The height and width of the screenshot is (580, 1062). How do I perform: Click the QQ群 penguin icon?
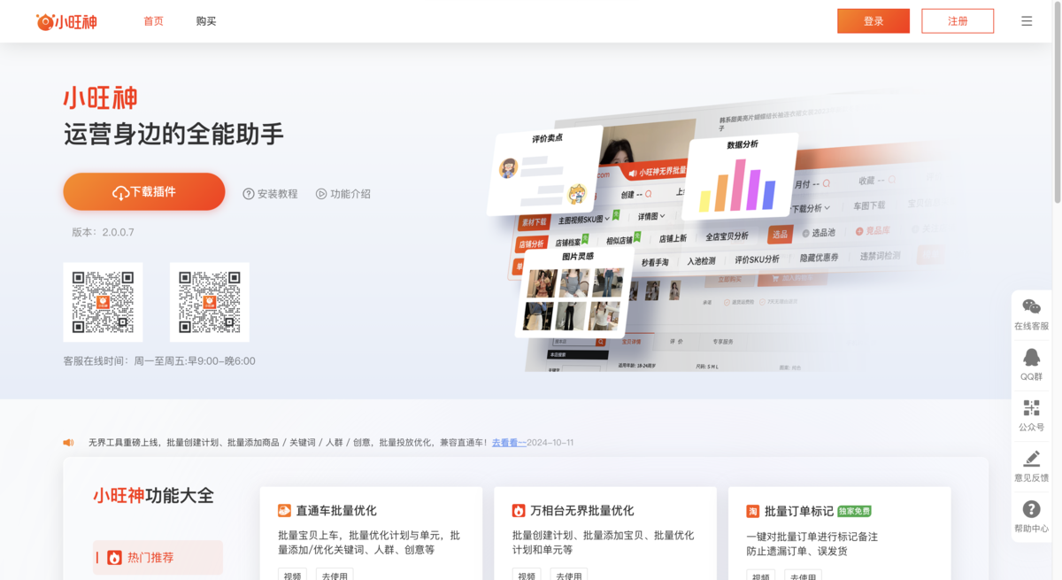[1031, 357]
